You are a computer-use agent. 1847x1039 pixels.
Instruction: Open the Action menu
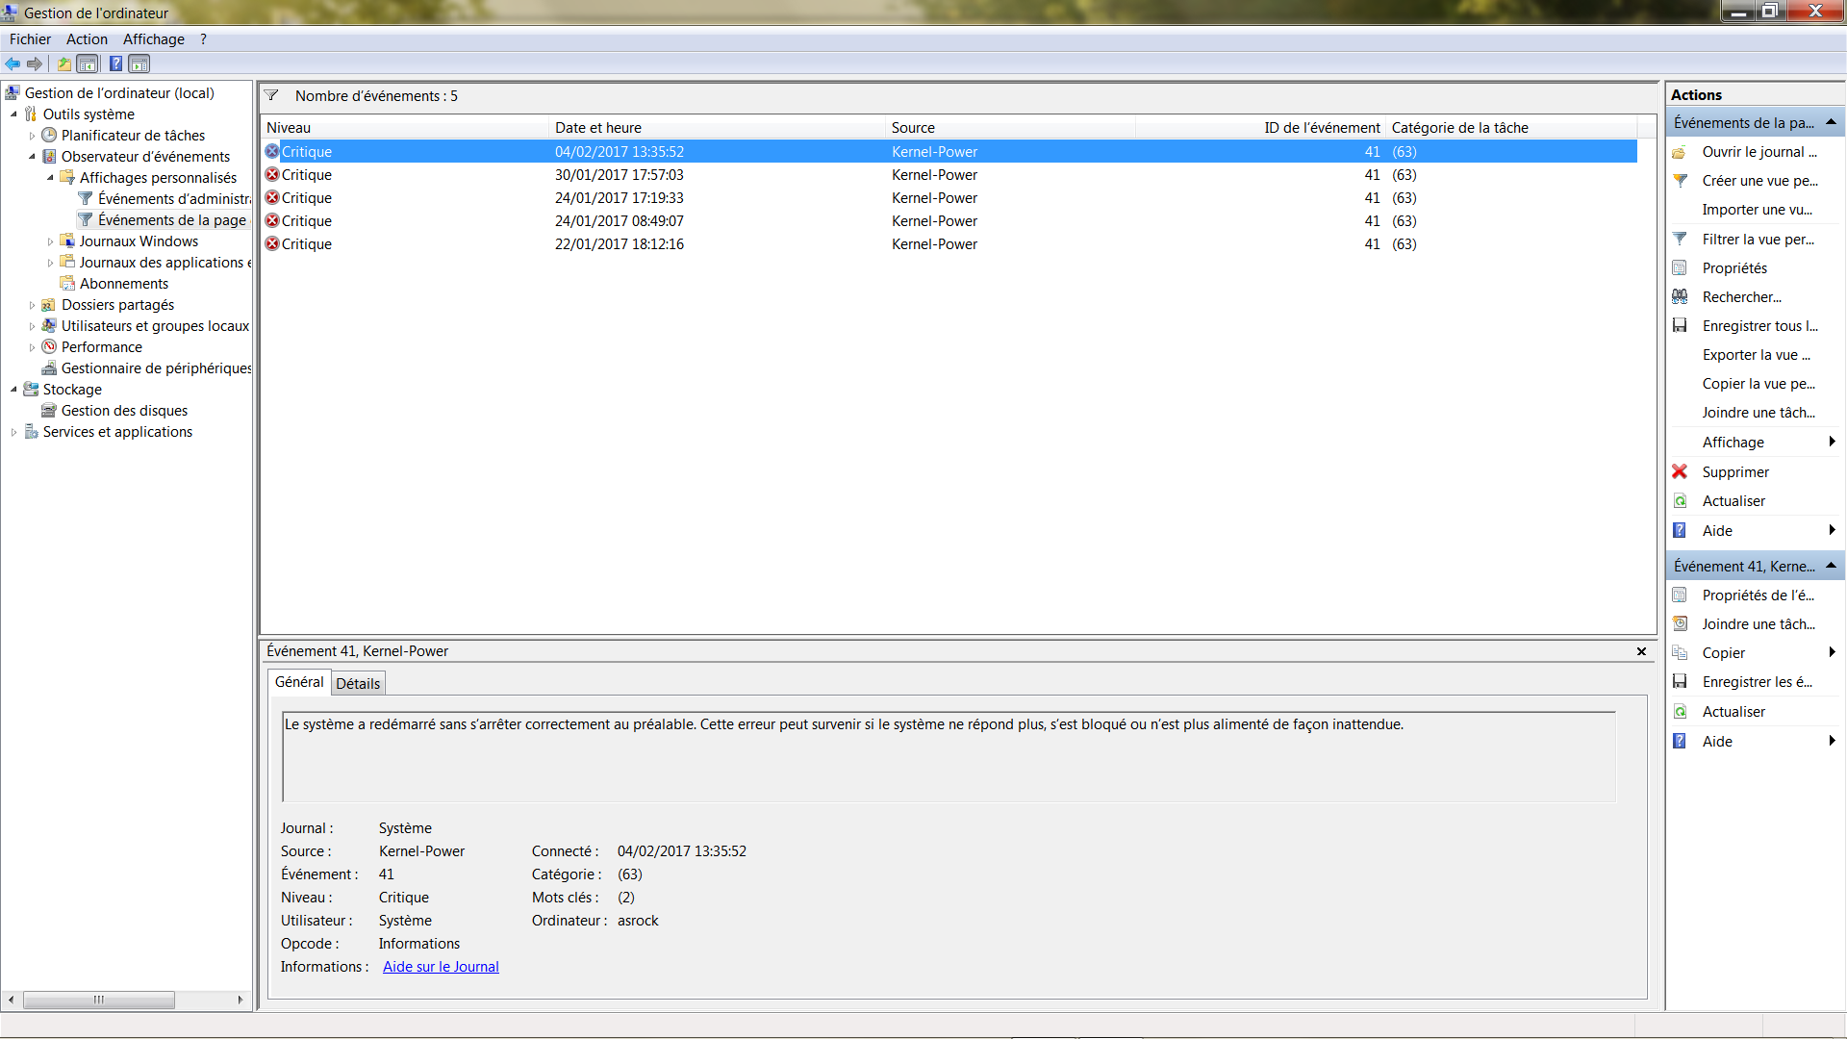pyautogui.click(x=87, y=39)
